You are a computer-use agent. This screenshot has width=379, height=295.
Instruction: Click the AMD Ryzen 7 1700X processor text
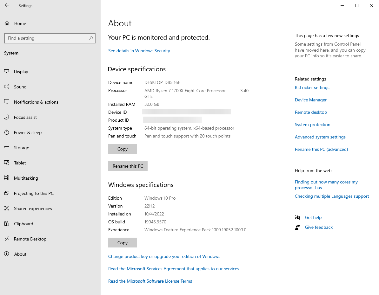(x=185, y=91)
